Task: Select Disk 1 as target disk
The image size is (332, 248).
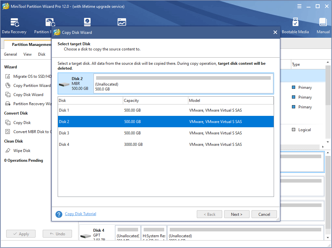Action: pyautogui.click(x=166, y=110)
